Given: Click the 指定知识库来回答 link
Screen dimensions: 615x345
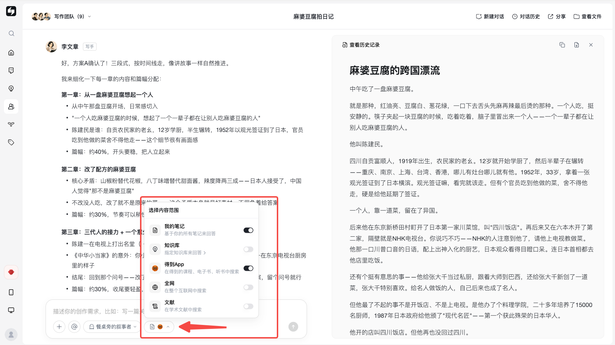Looking at the screenshot, I should point(185,253).
